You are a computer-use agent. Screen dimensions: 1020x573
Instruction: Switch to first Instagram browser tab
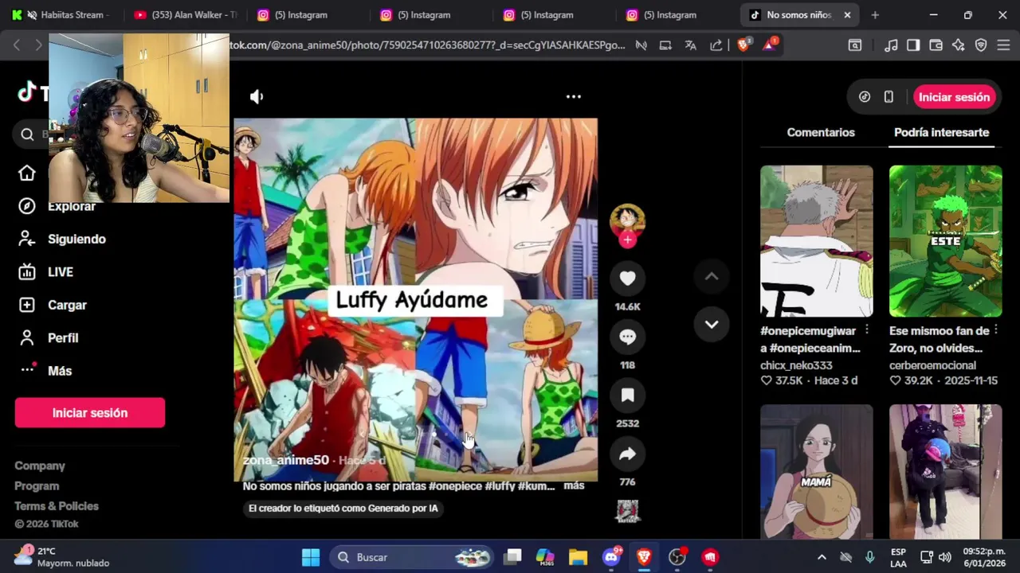301,15
